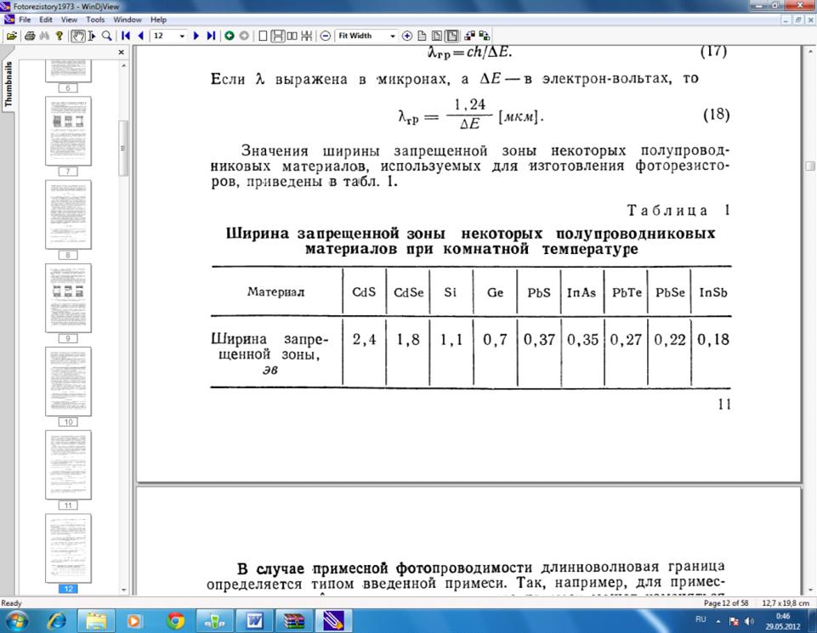Click the document vertical scrollbar handle
This screenshot has width=817, height=633.
(810, 166)
